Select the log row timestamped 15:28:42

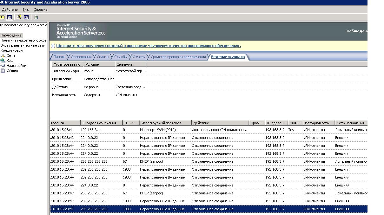(x=209, y=138)
